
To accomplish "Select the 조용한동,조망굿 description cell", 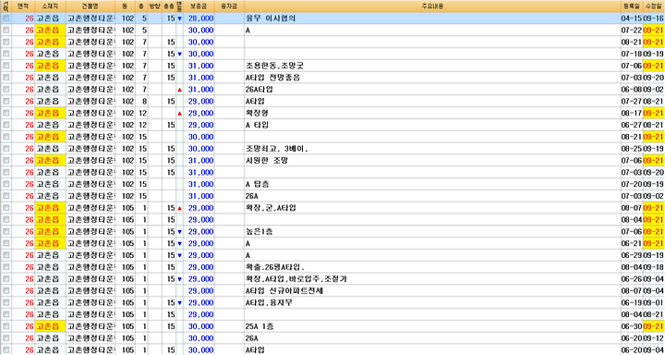I will point(432,66).
